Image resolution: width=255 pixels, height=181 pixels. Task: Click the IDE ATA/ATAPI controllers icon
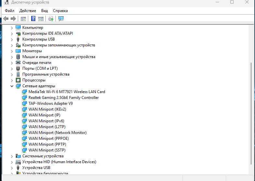[18, 33]
